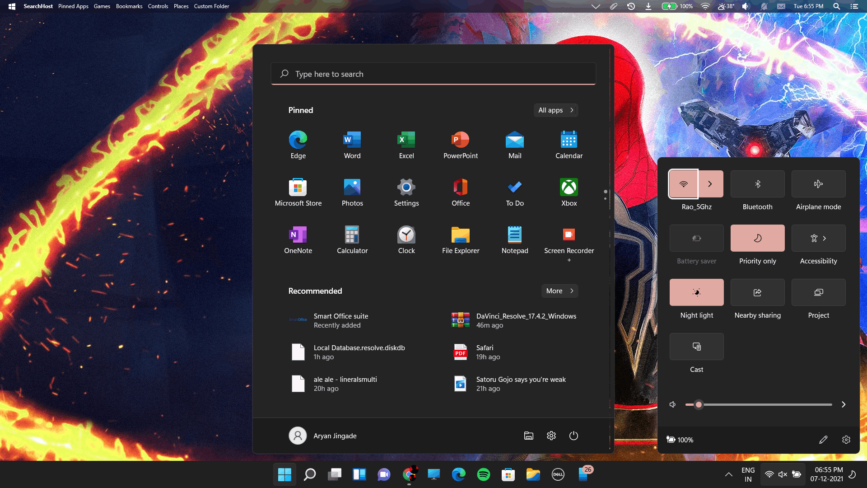Open the Places menu
The width and height of the screenshot is (867, 488).
[181, 6]
